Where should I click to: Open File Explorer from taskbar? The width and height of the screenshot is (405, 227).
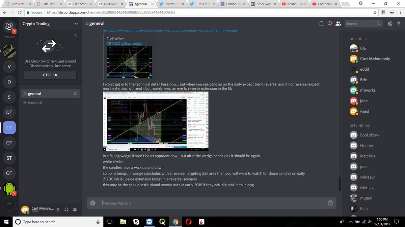tap(123, 222)
